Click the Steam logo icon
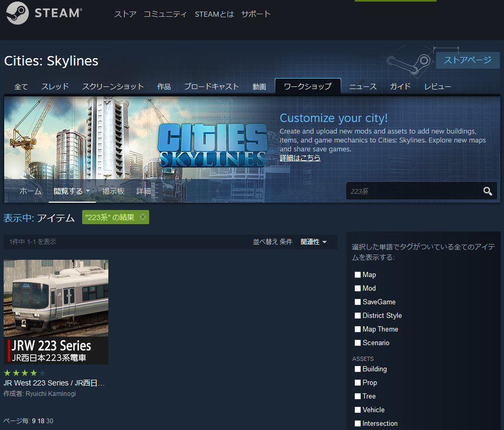The image size is (504, 430). pyautogui.click(x=17, y=13)
